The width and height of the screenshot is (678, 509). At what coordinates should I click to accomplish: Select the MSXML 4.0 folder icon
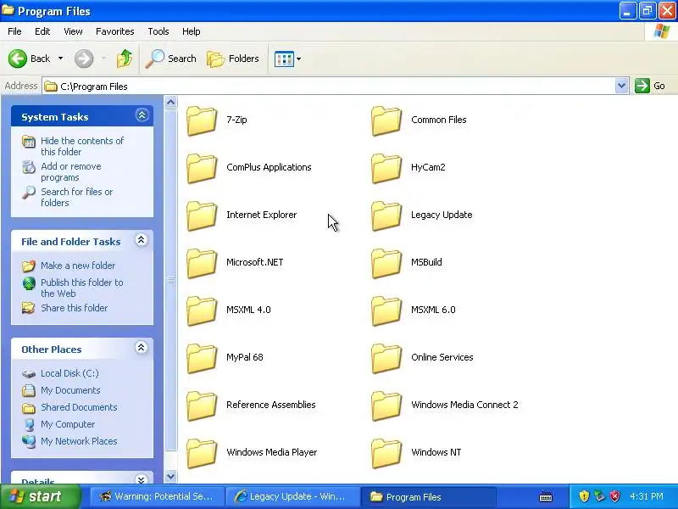[x=202, y=310]
